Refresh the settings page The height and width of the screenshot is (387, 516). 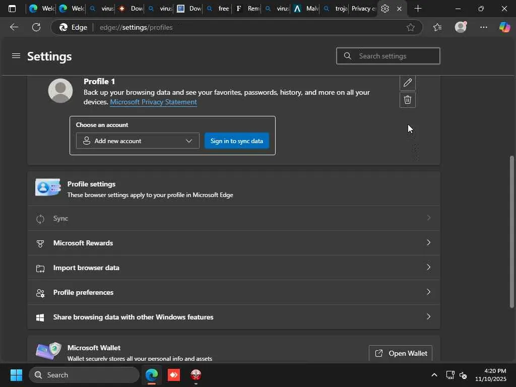point(36,27)
